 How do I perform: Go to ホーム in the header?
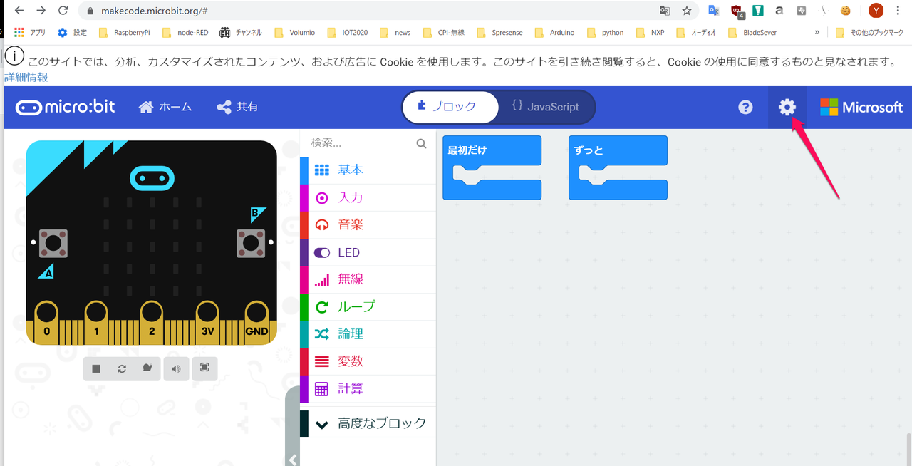point(165,107)
